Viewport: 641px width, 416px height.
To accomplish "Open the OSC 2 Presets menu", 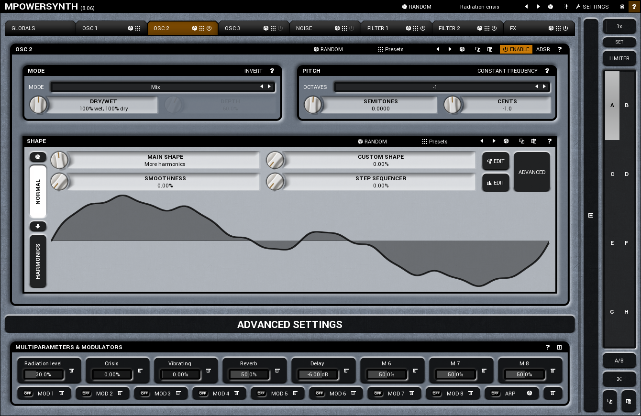I will click(x=391, y=49).
